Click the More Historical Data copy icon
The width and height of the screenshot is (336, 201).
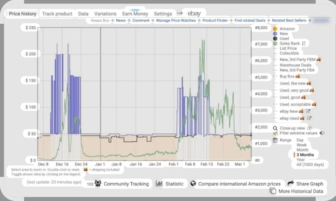[x=273, y=191]
